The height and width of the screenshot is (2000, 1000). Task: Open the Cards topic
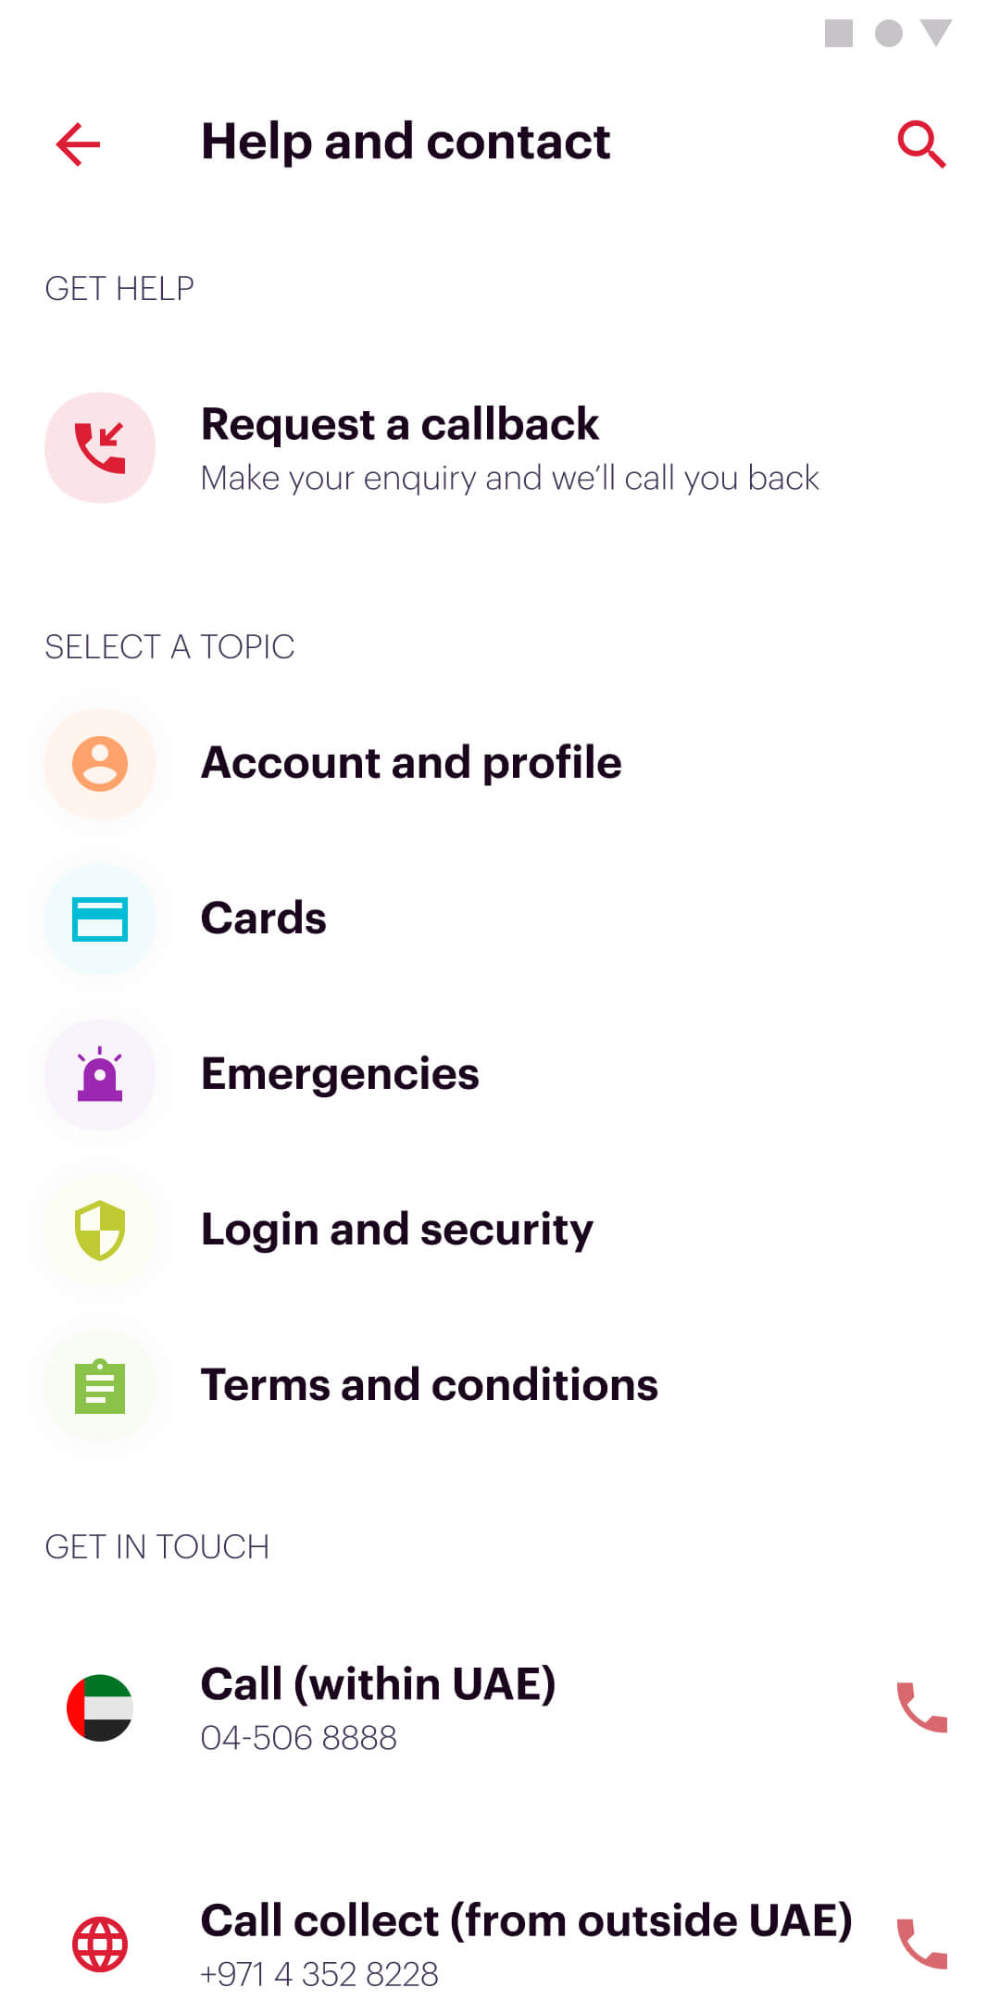point(500,919)
